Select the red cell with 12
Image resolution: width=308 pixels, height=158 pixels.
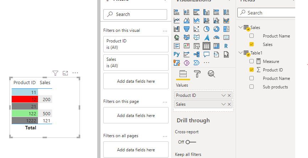25,99
